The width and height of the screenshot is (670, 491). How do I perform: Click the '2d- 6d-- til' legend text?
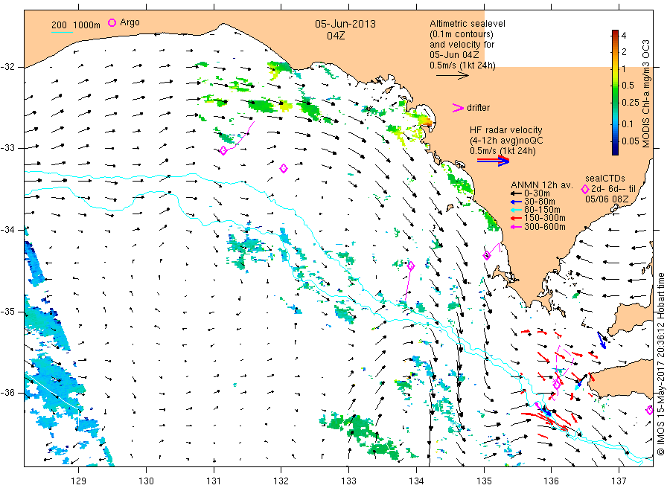[x=613, y=189]
